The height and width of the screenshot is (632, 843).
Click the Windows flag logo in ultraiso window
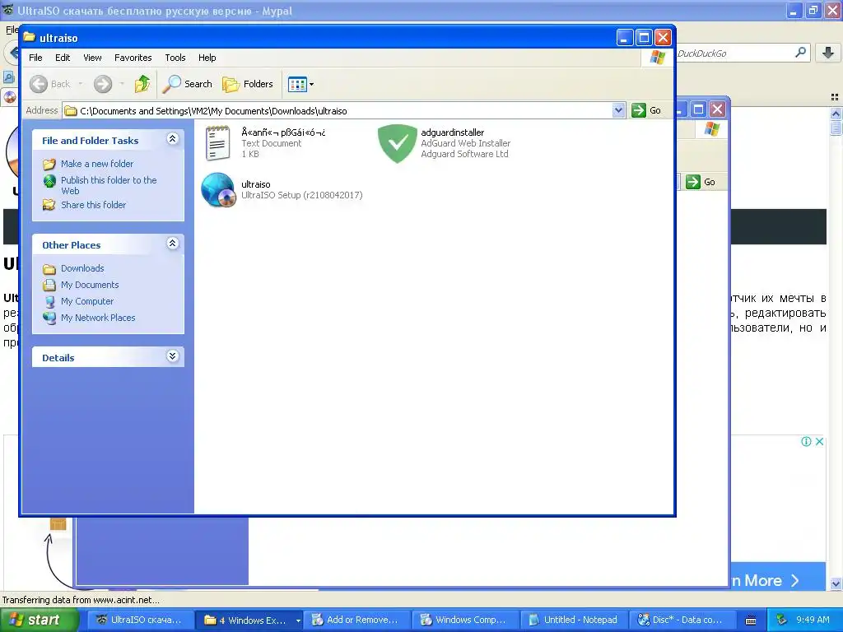658,58
